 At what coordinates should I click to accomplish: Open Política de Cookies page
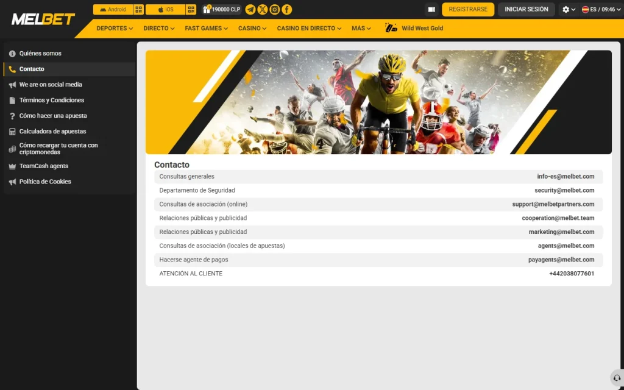(x=69, y=182)
